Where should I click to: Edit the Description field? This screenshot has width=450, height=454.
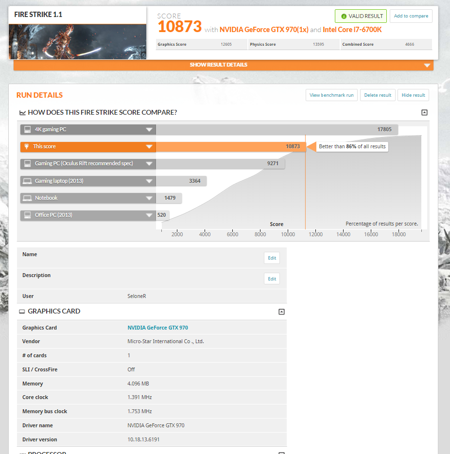(x=272, y=279)
